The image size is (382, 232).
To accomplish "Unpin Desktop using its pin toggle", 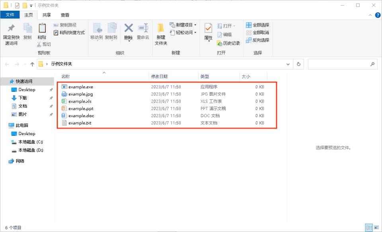I will (51, 89).
